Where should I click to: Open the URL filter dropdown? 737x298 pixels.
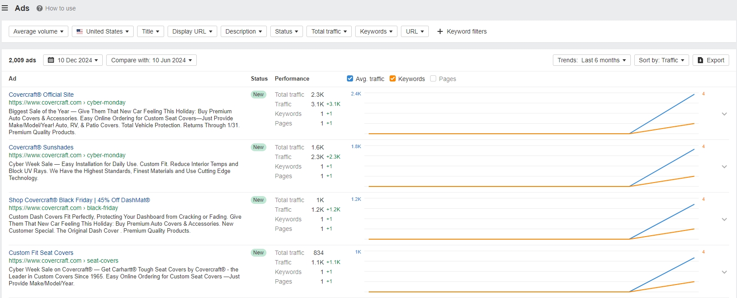click(x=415, y=31)
